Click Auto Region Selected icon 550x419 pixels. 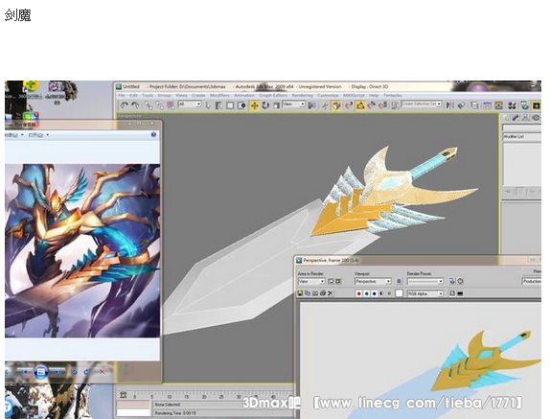pyautogui.click(x=338, y=282)
